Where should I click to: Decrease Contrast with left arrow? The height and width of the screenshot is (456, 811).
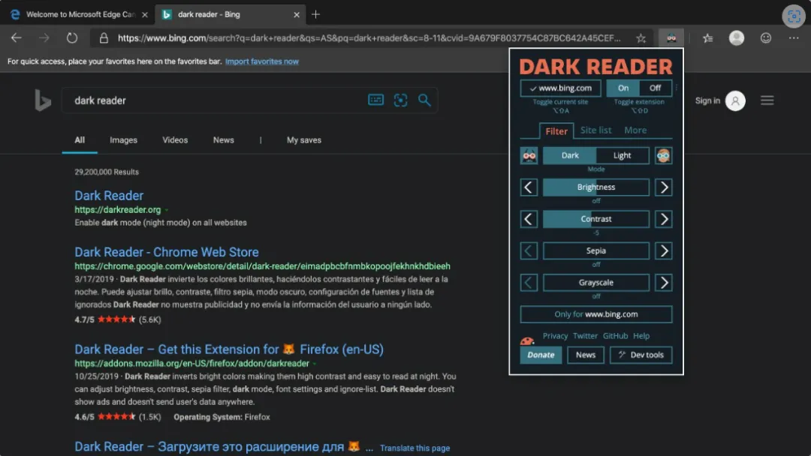(529, 219)
